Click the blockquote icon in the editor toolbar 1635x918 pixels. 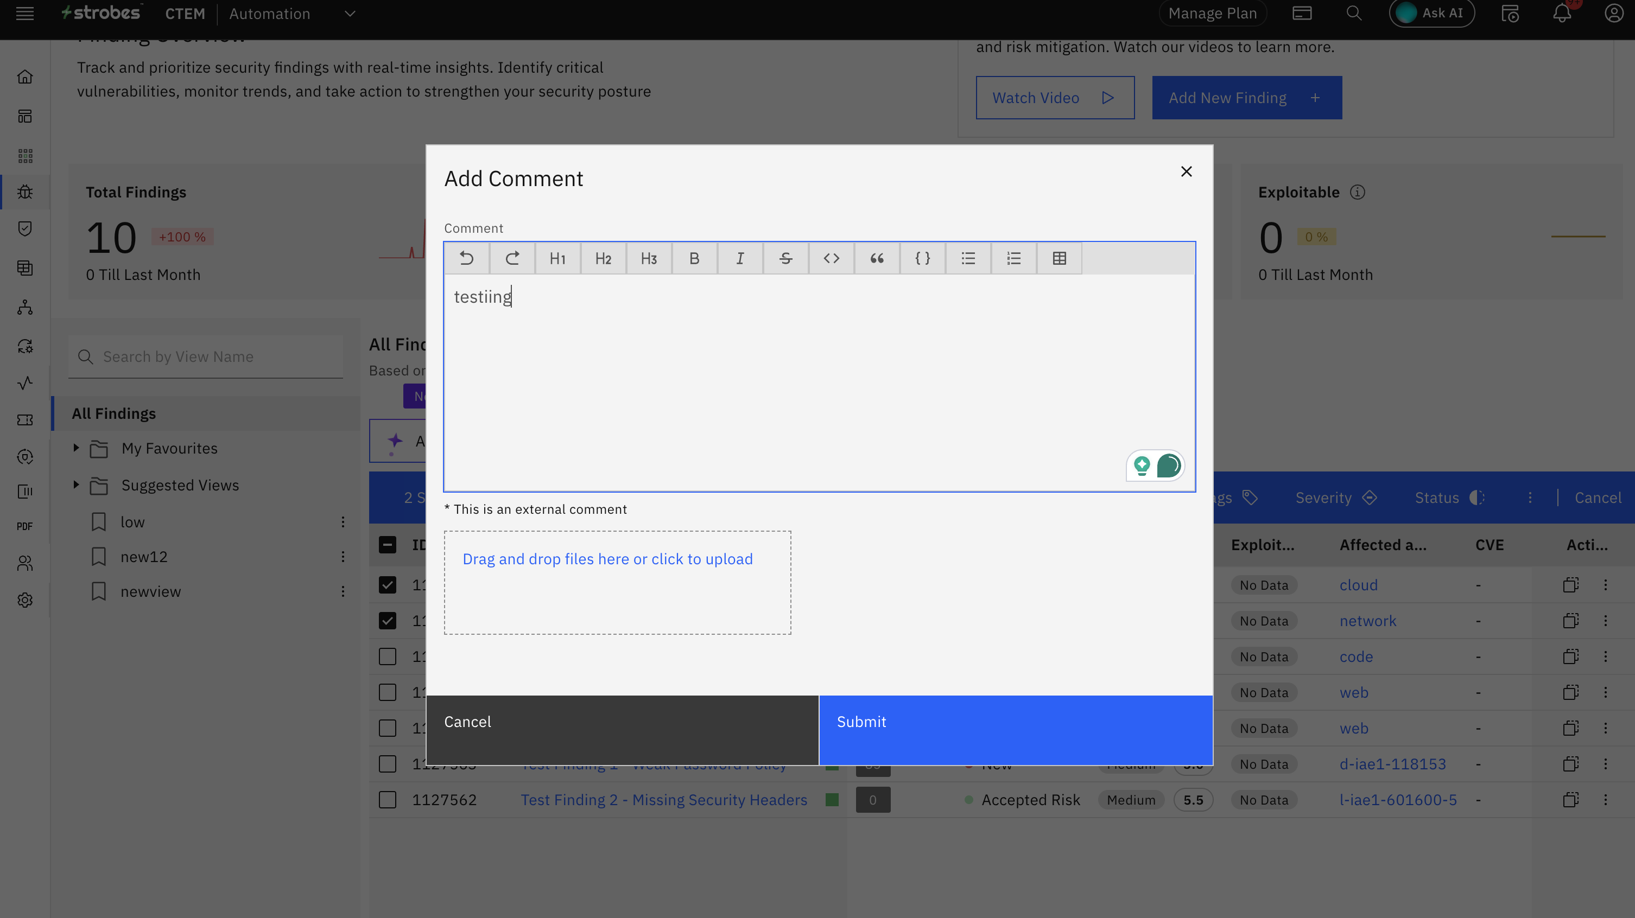coord(877,258)
